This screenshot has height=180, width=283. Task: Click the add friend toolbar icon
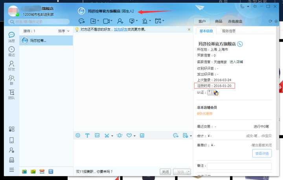click(x=120, y=21)
